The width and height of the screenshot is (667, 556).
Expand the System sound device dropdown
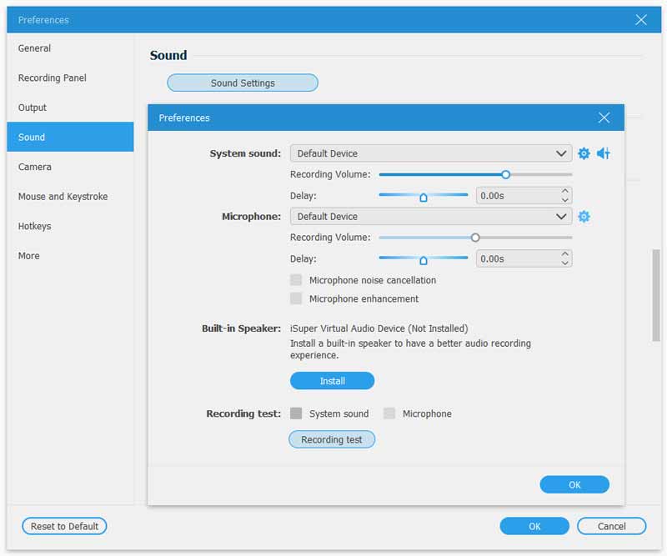click(430, 153)
